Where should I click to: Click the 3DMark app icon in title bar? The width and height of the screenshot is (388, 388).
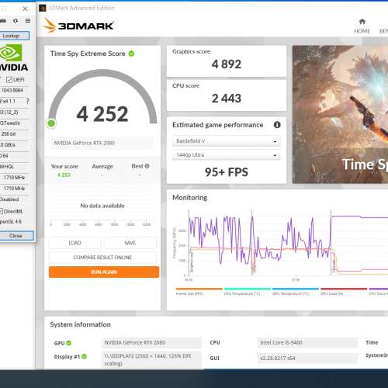click(42, 8)
